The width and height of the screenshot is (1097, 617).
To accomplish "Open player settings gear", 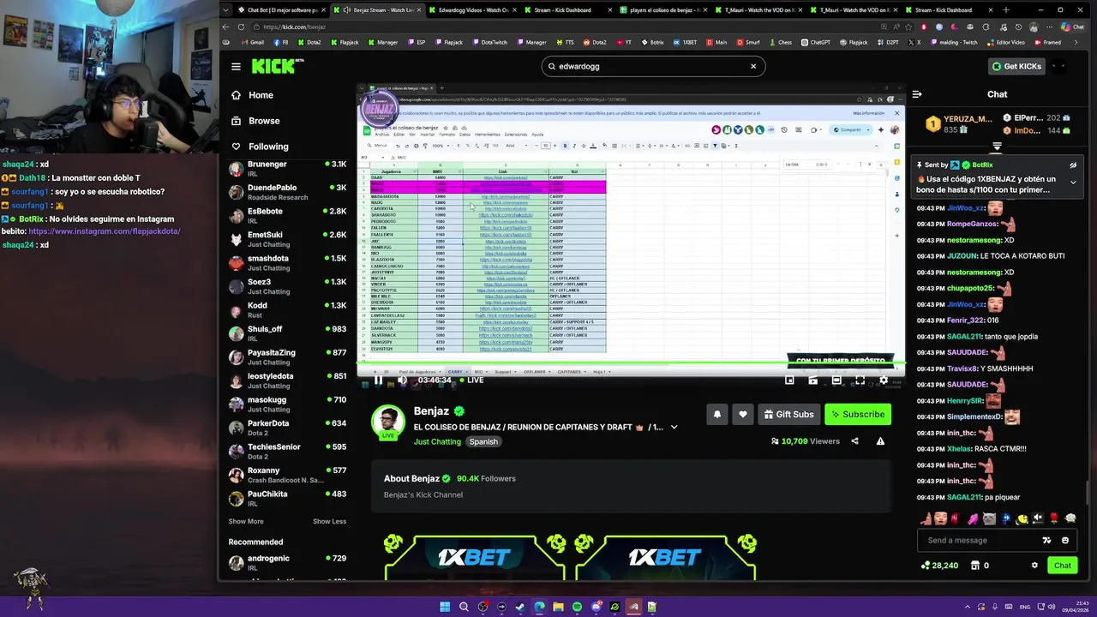I will (884, 380).
